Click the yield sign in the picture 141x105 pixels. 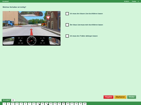(48, 18)
